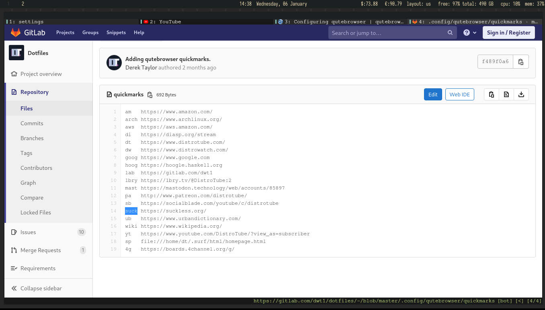Click the Sign in / Register button

pyautogui.click(x=509, y=33)
